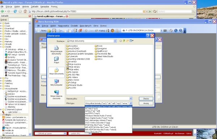Choose OGG Vorbis Decoder (*.ogg) file type
The height and width of the screenshot is (139, 217).
(x=109, y=123)
